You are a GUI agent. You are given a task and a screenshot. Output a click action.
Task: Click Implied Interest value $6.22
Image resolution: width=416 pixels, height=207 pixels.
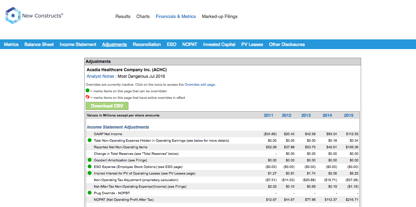354,173
